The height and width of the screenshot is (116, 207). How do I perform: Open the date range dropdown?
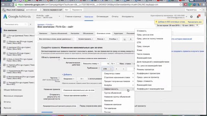177,25
